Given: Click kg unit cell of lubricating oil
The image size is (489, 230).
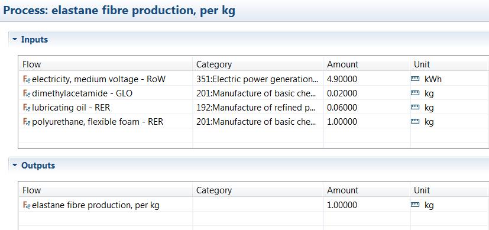Looking at the screenshot, I should 449,108.
